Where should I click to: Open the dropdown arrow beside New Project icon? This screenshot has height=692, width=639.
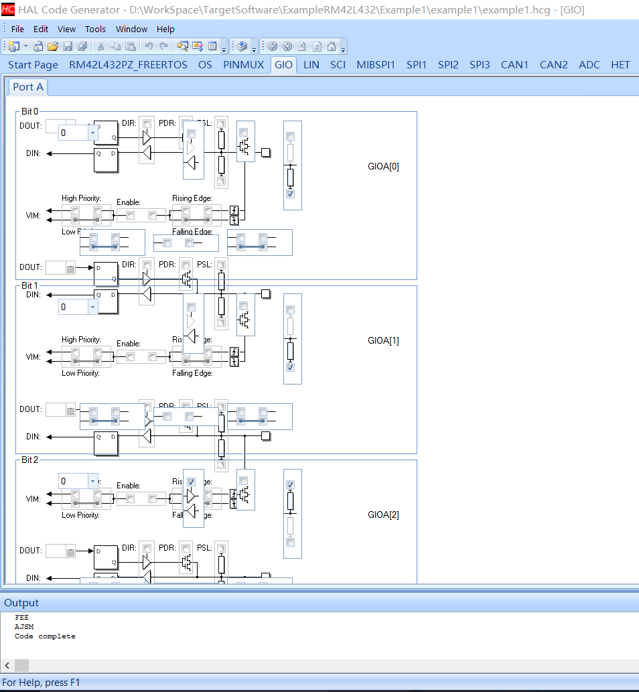point(25,46)
